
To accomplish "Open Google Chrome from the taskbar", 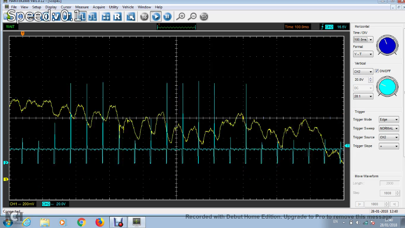I will click(81, 222).
